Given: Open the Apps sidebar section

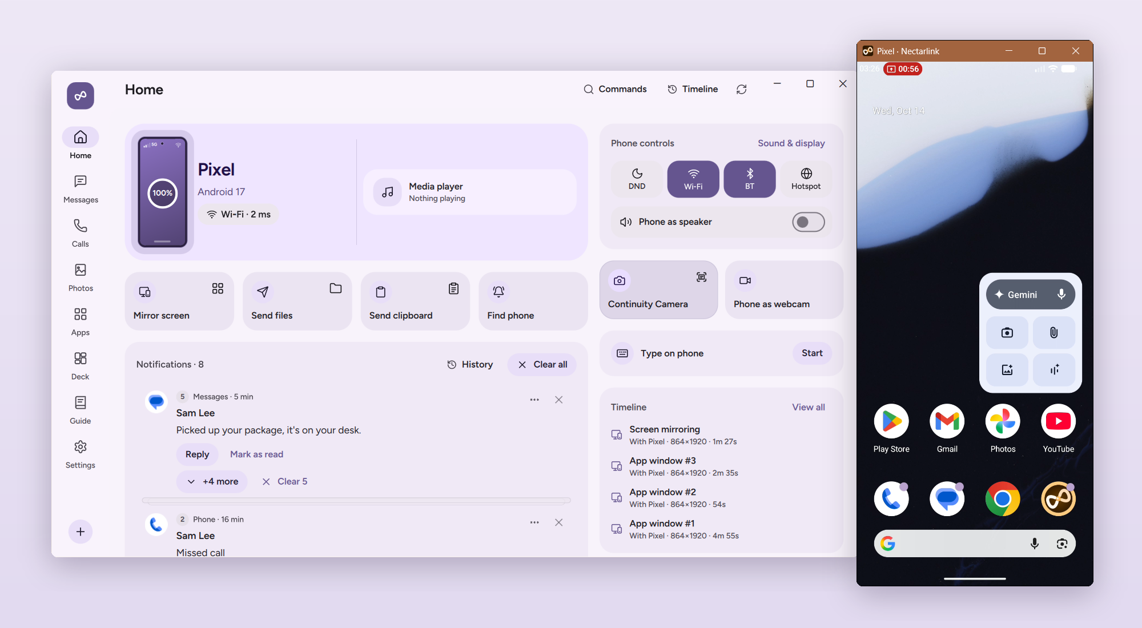Looking at the screenshot, I should (x=81, y=322).
